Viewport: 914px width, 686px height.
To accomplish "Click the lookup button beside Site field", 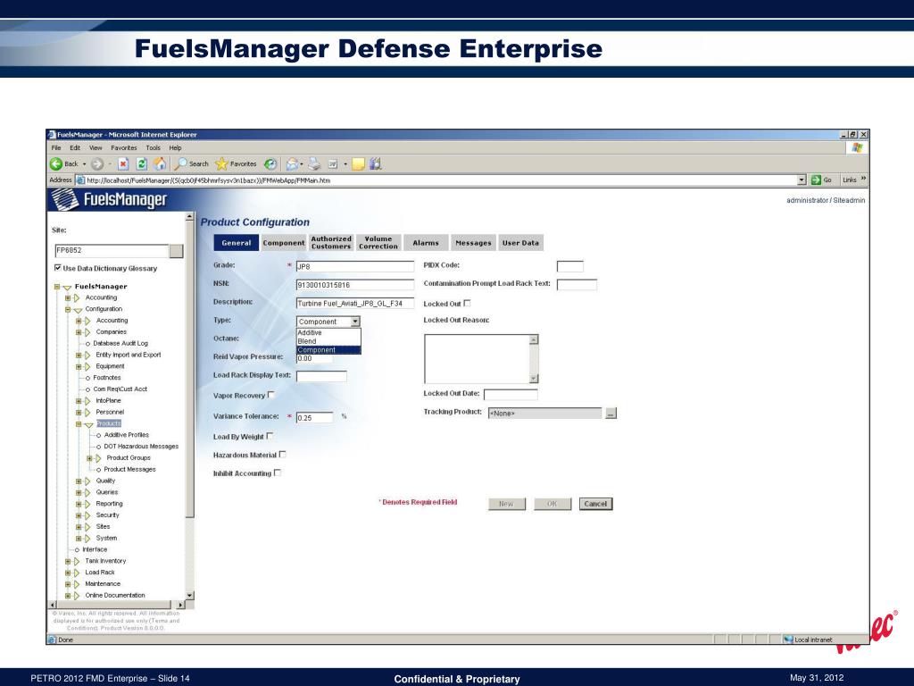I will [176, 251].
